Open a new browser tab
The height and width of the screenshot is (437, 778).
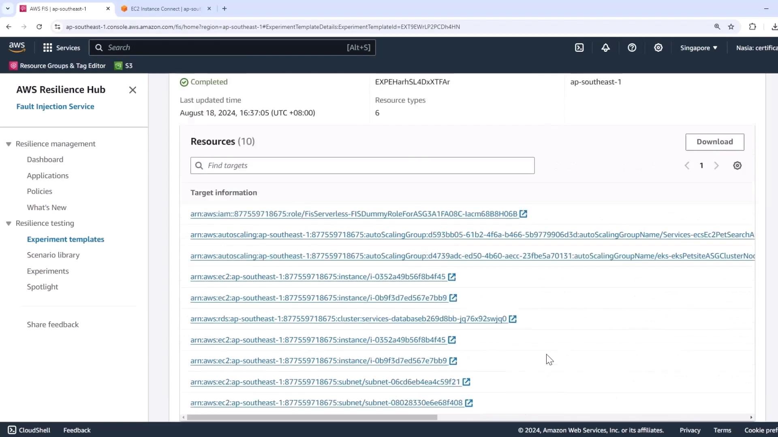click(x=224, y=8)
